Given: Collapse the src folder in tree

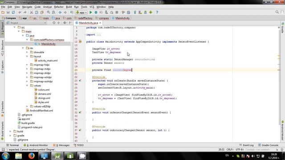Looking at the screenshot, I should (15, 27).
